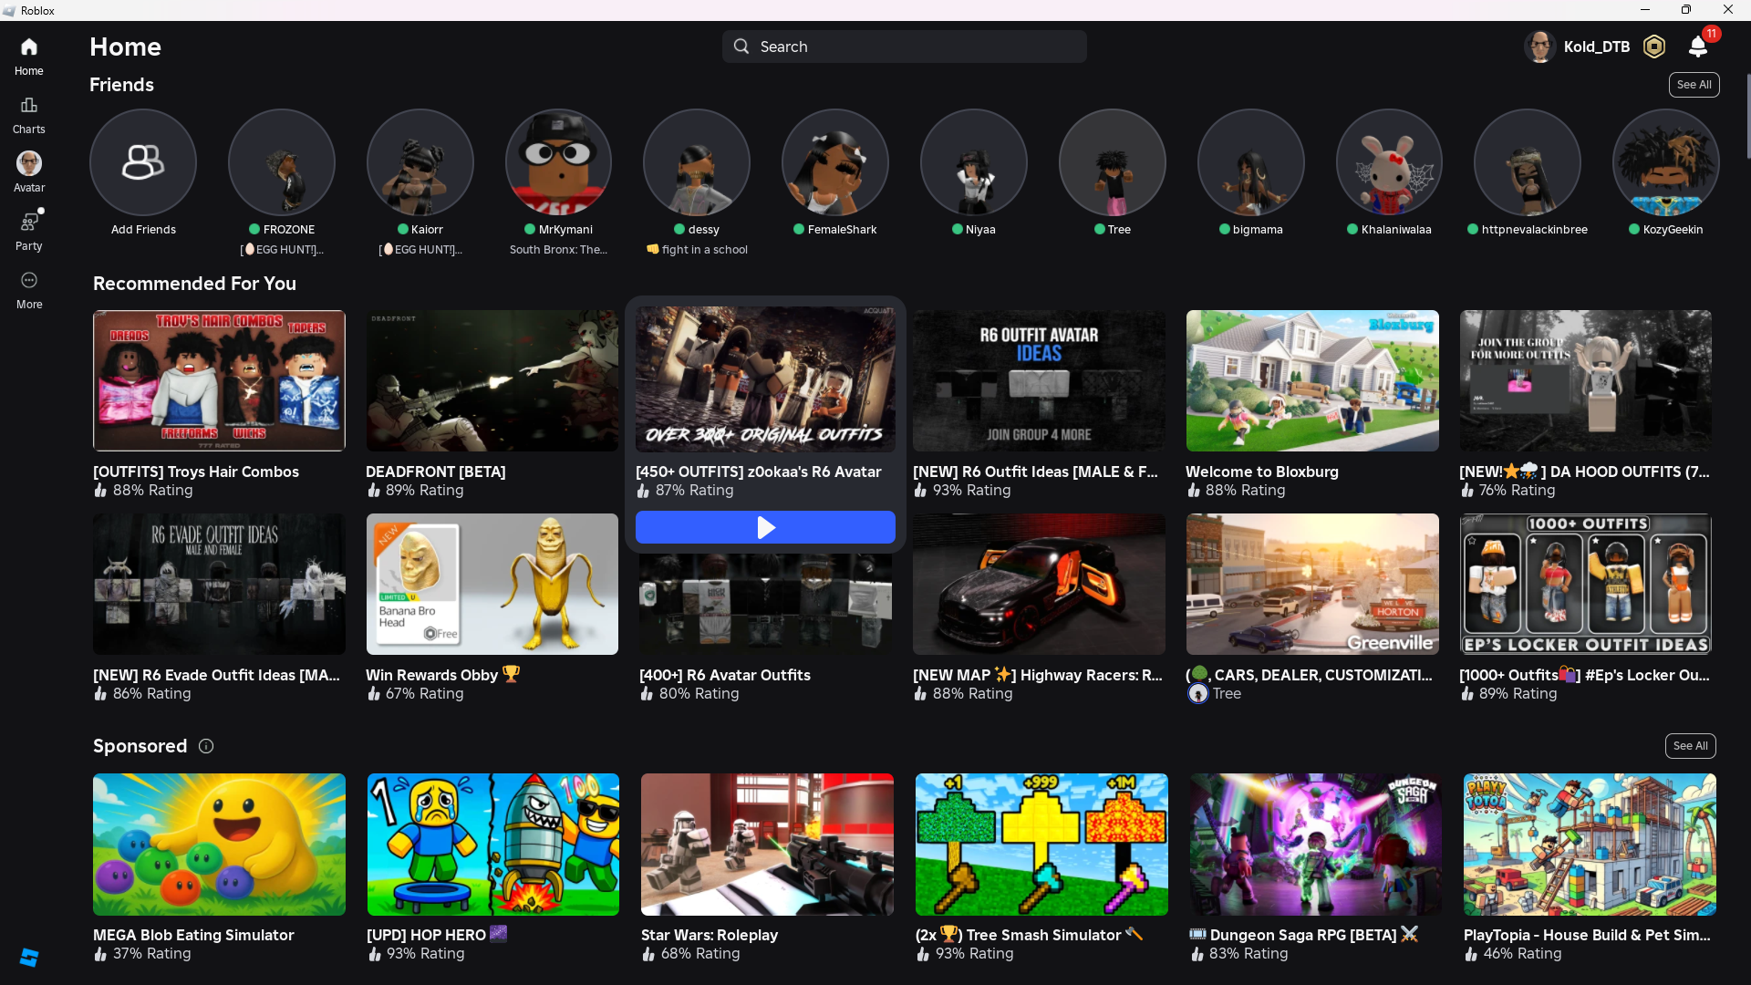Open R6 Evade Outfit Ideas thumbnail
This screenshot has width=1751, height=985.
[219, 584]
